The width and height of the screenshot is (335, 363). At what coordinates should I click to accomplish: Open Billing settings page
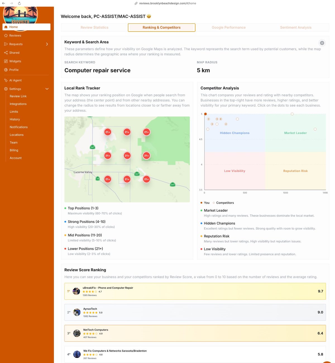click(x=14, y=150)
